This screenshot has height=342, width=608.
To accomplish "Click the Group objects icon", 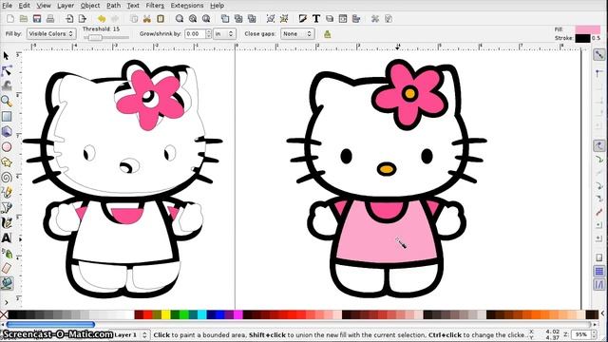I will point(271,19).
